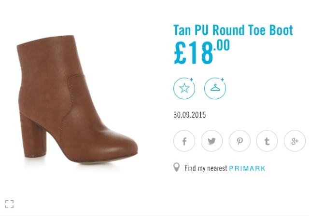This screenshot has width=309, height=216.
Task: Share this product on Twitter
Action: click(211, 141)
